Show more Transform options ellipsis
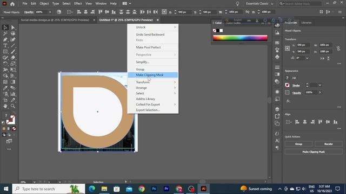The height and width of the screenshot is (194, 346). click(x=339, y=64)
